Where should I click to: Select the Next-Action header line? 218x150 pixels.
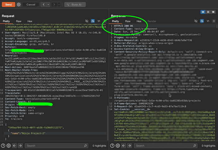45,67
